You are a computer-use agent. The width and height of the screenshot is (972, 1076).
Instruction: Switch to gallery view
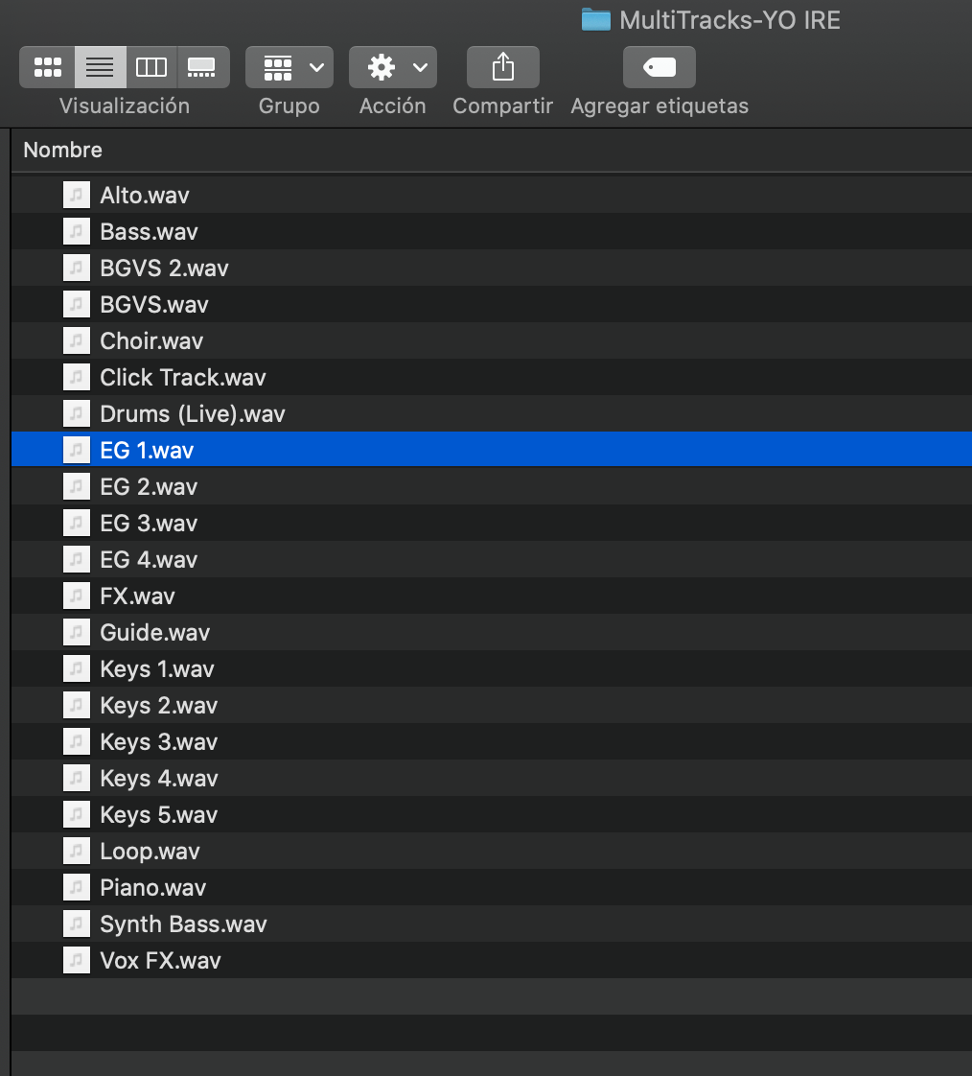click(202, 67)
